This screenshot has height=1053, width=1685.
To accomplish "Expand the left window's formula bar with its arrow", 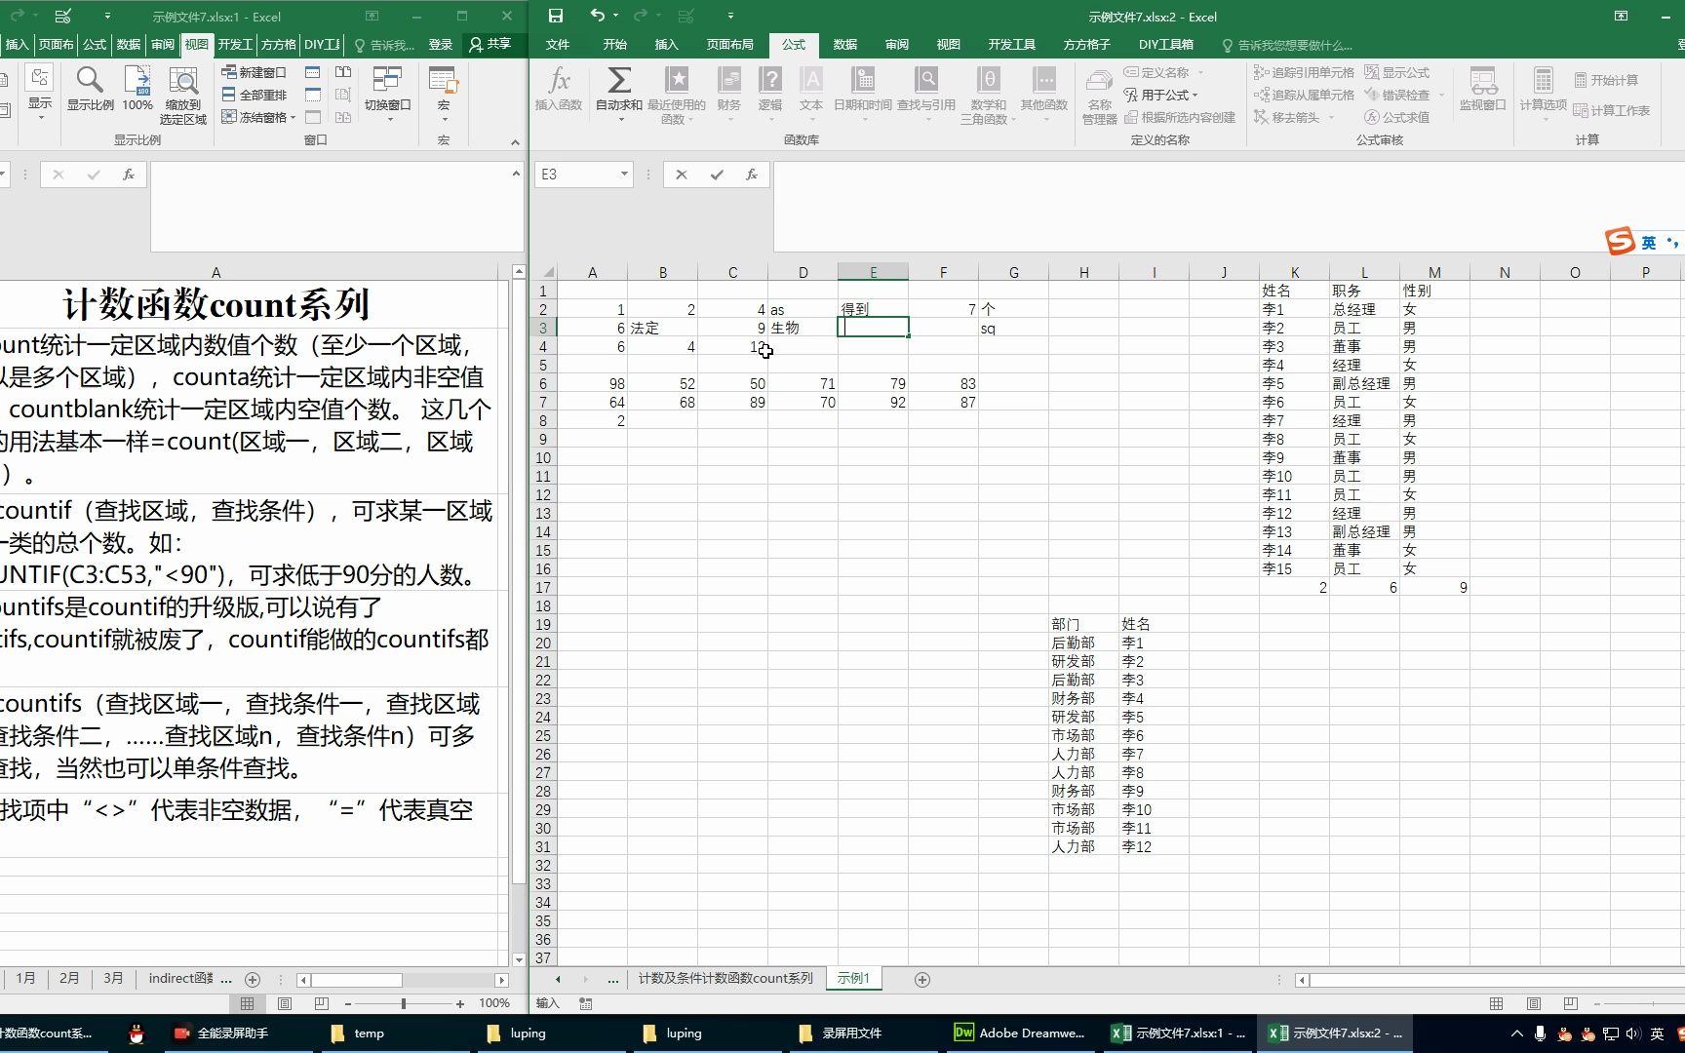I will click(516, 174).
